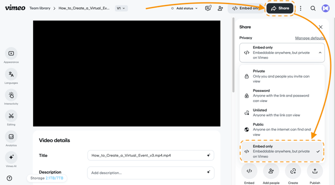Screen dimensions: 335x185
Task: Click the Publish upload icon
Action: point(315,171)
